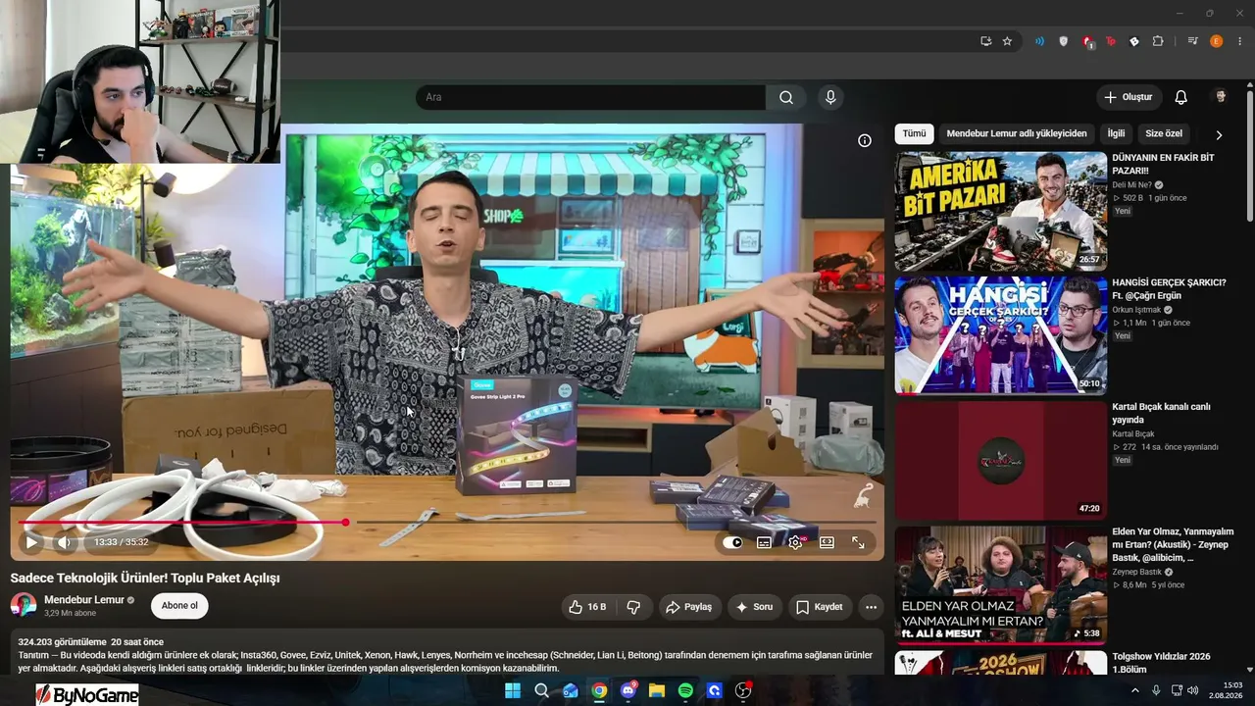Viewport: 1255px width, 706px height.
Task: Expand the system tray hidden icons
Action: click(1135, 690)
